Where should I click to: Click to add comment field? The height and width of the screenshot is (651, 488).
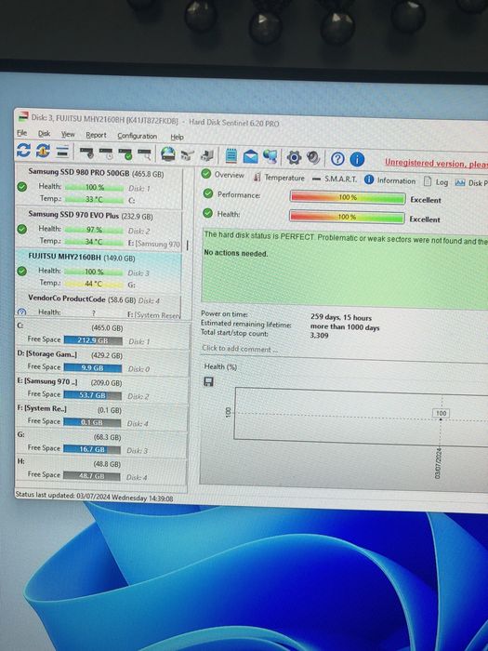[240, 349]
